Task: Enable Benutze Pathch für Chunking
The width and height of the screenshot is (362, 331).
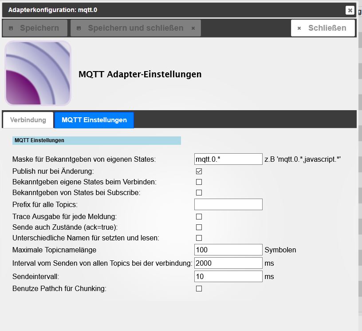Action: click(x=199, y=289)
